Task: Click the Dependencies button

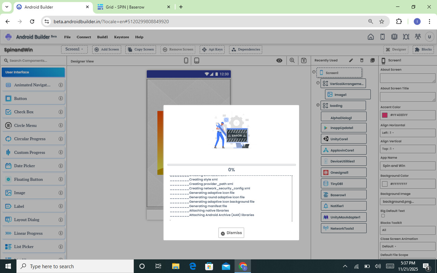Action: pos(245,49)
